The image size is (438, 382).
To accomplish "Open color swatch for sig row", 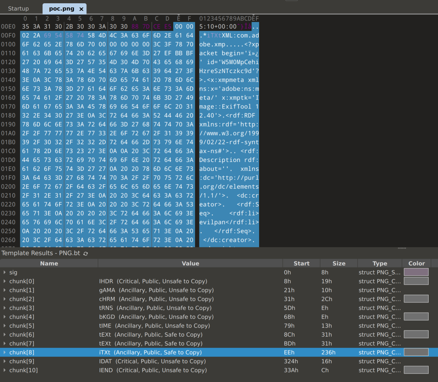I will (x=416, y=272).
